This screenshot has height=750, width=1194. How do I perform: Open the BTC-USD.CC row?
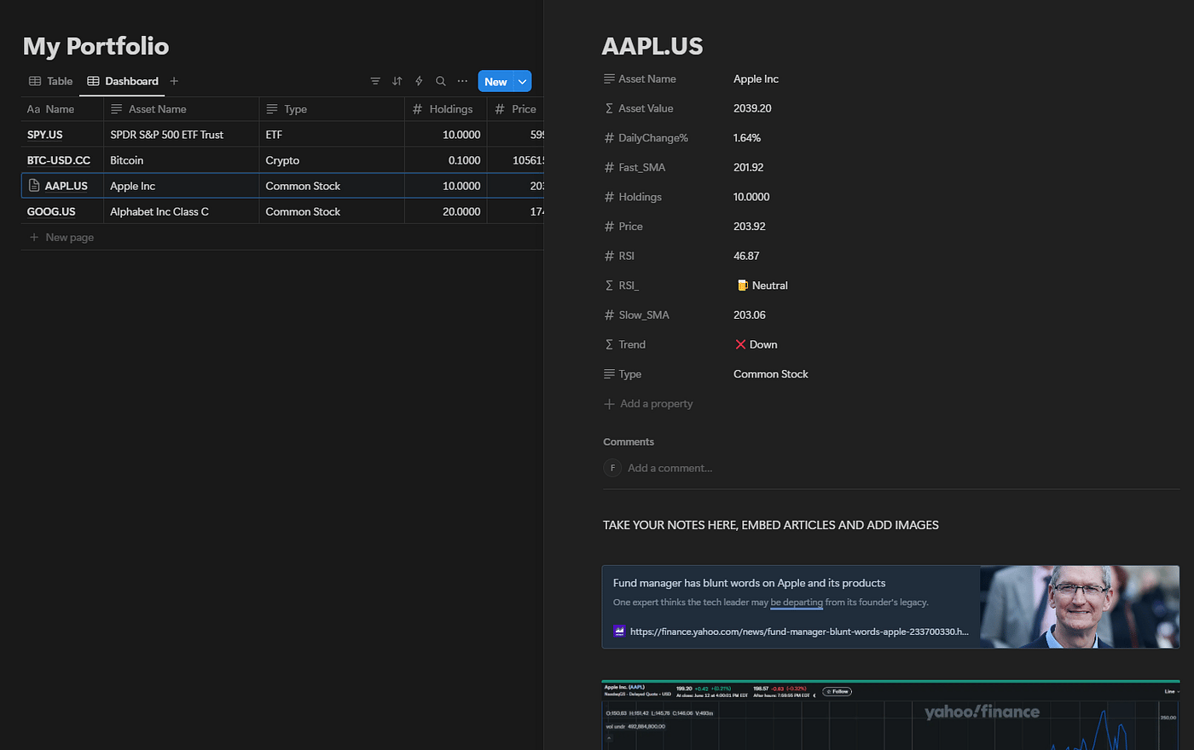(59, 160)
